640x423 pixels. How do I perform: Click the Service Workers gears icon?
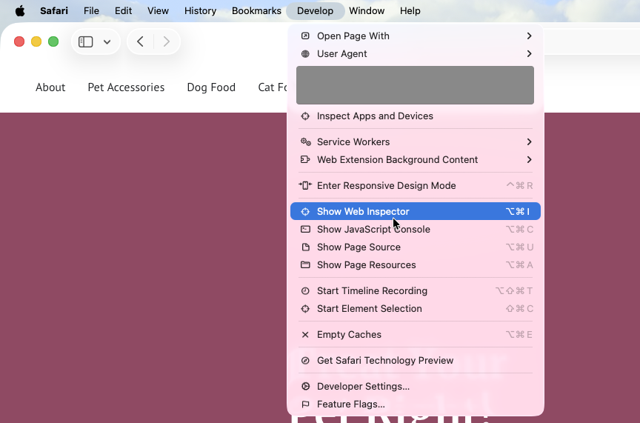[306, 141]
